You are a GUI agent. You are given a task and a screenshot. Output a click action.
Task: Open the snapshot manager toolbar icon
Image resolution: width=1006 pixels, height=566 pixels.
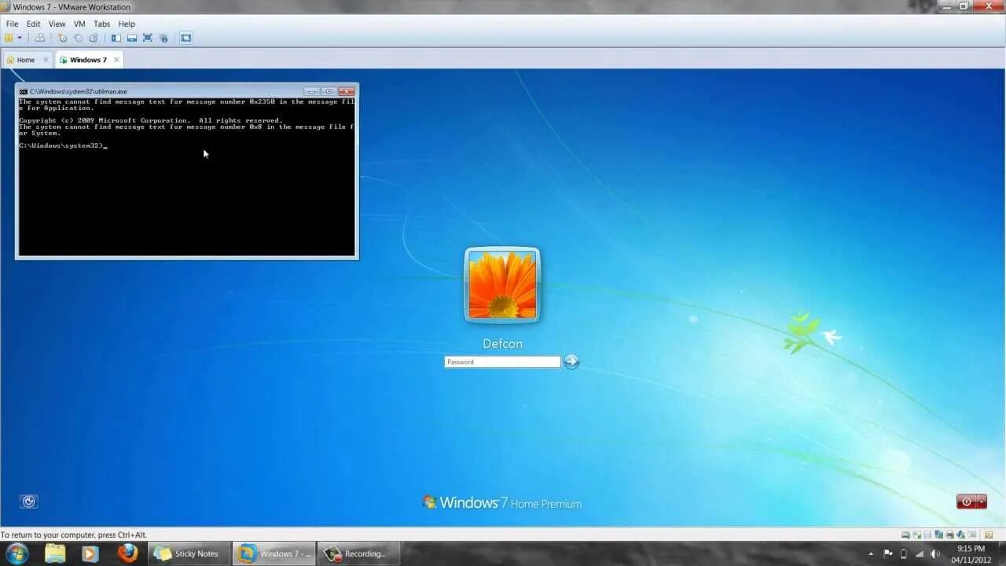[x=94, y=38]
